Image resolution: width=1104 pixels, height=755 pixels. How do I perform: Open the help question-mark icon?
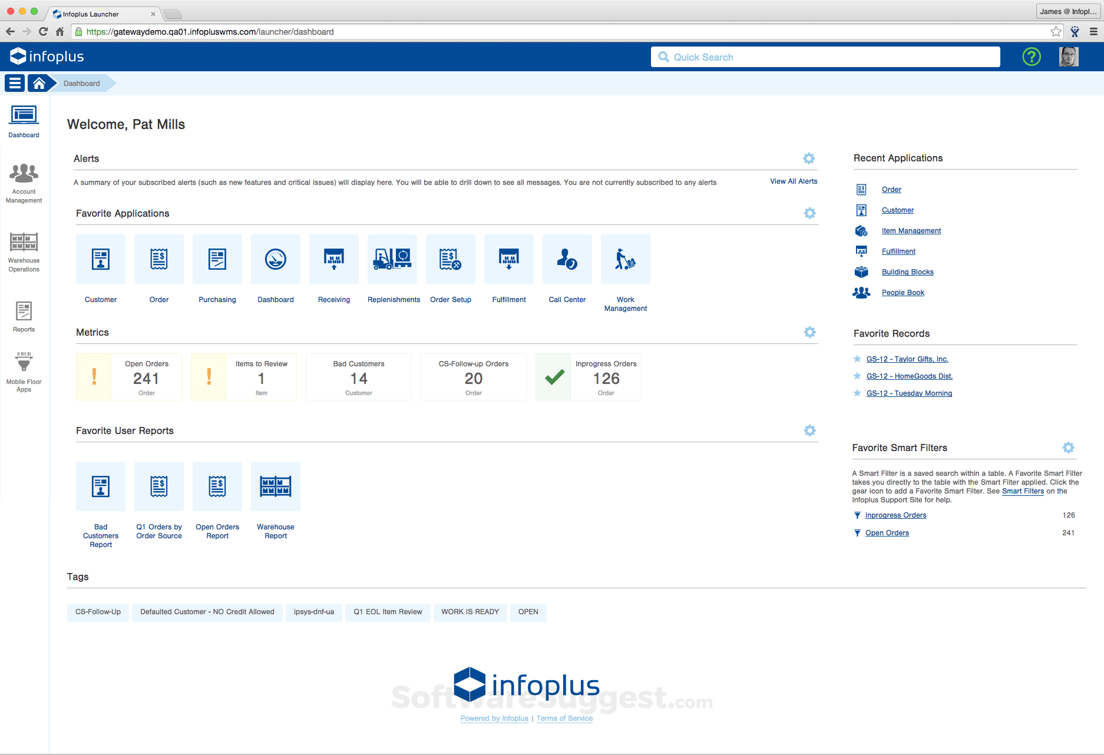click(1030, 57)
